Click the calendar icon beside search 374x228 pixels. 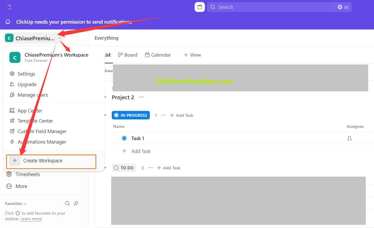point(199,7)
